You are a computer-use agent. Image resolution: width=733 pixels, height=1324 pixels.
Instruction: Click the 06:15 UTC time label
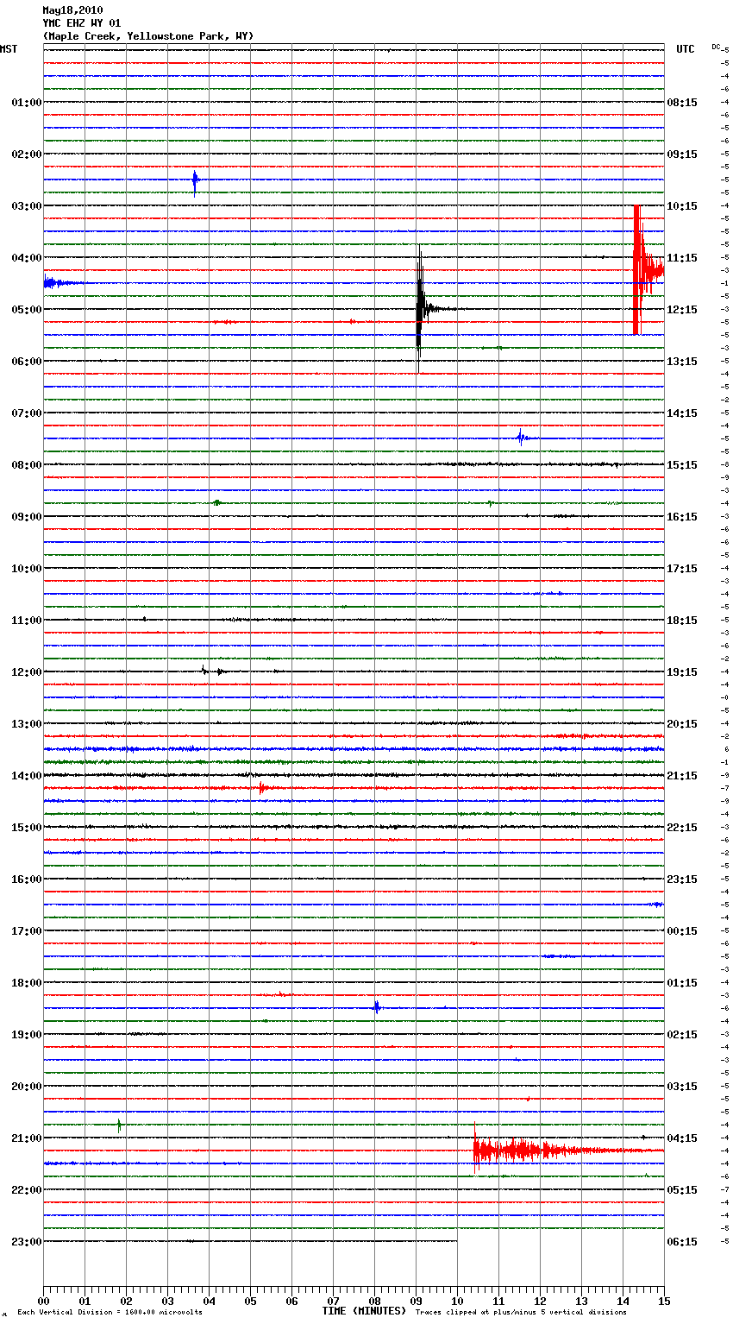[682, 1242]
